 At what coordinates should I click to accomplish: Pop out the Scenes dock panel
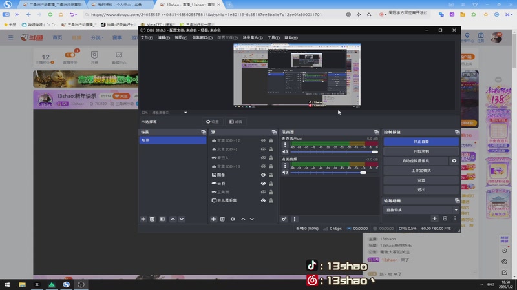pyautogui.click(x=204, y=132)
